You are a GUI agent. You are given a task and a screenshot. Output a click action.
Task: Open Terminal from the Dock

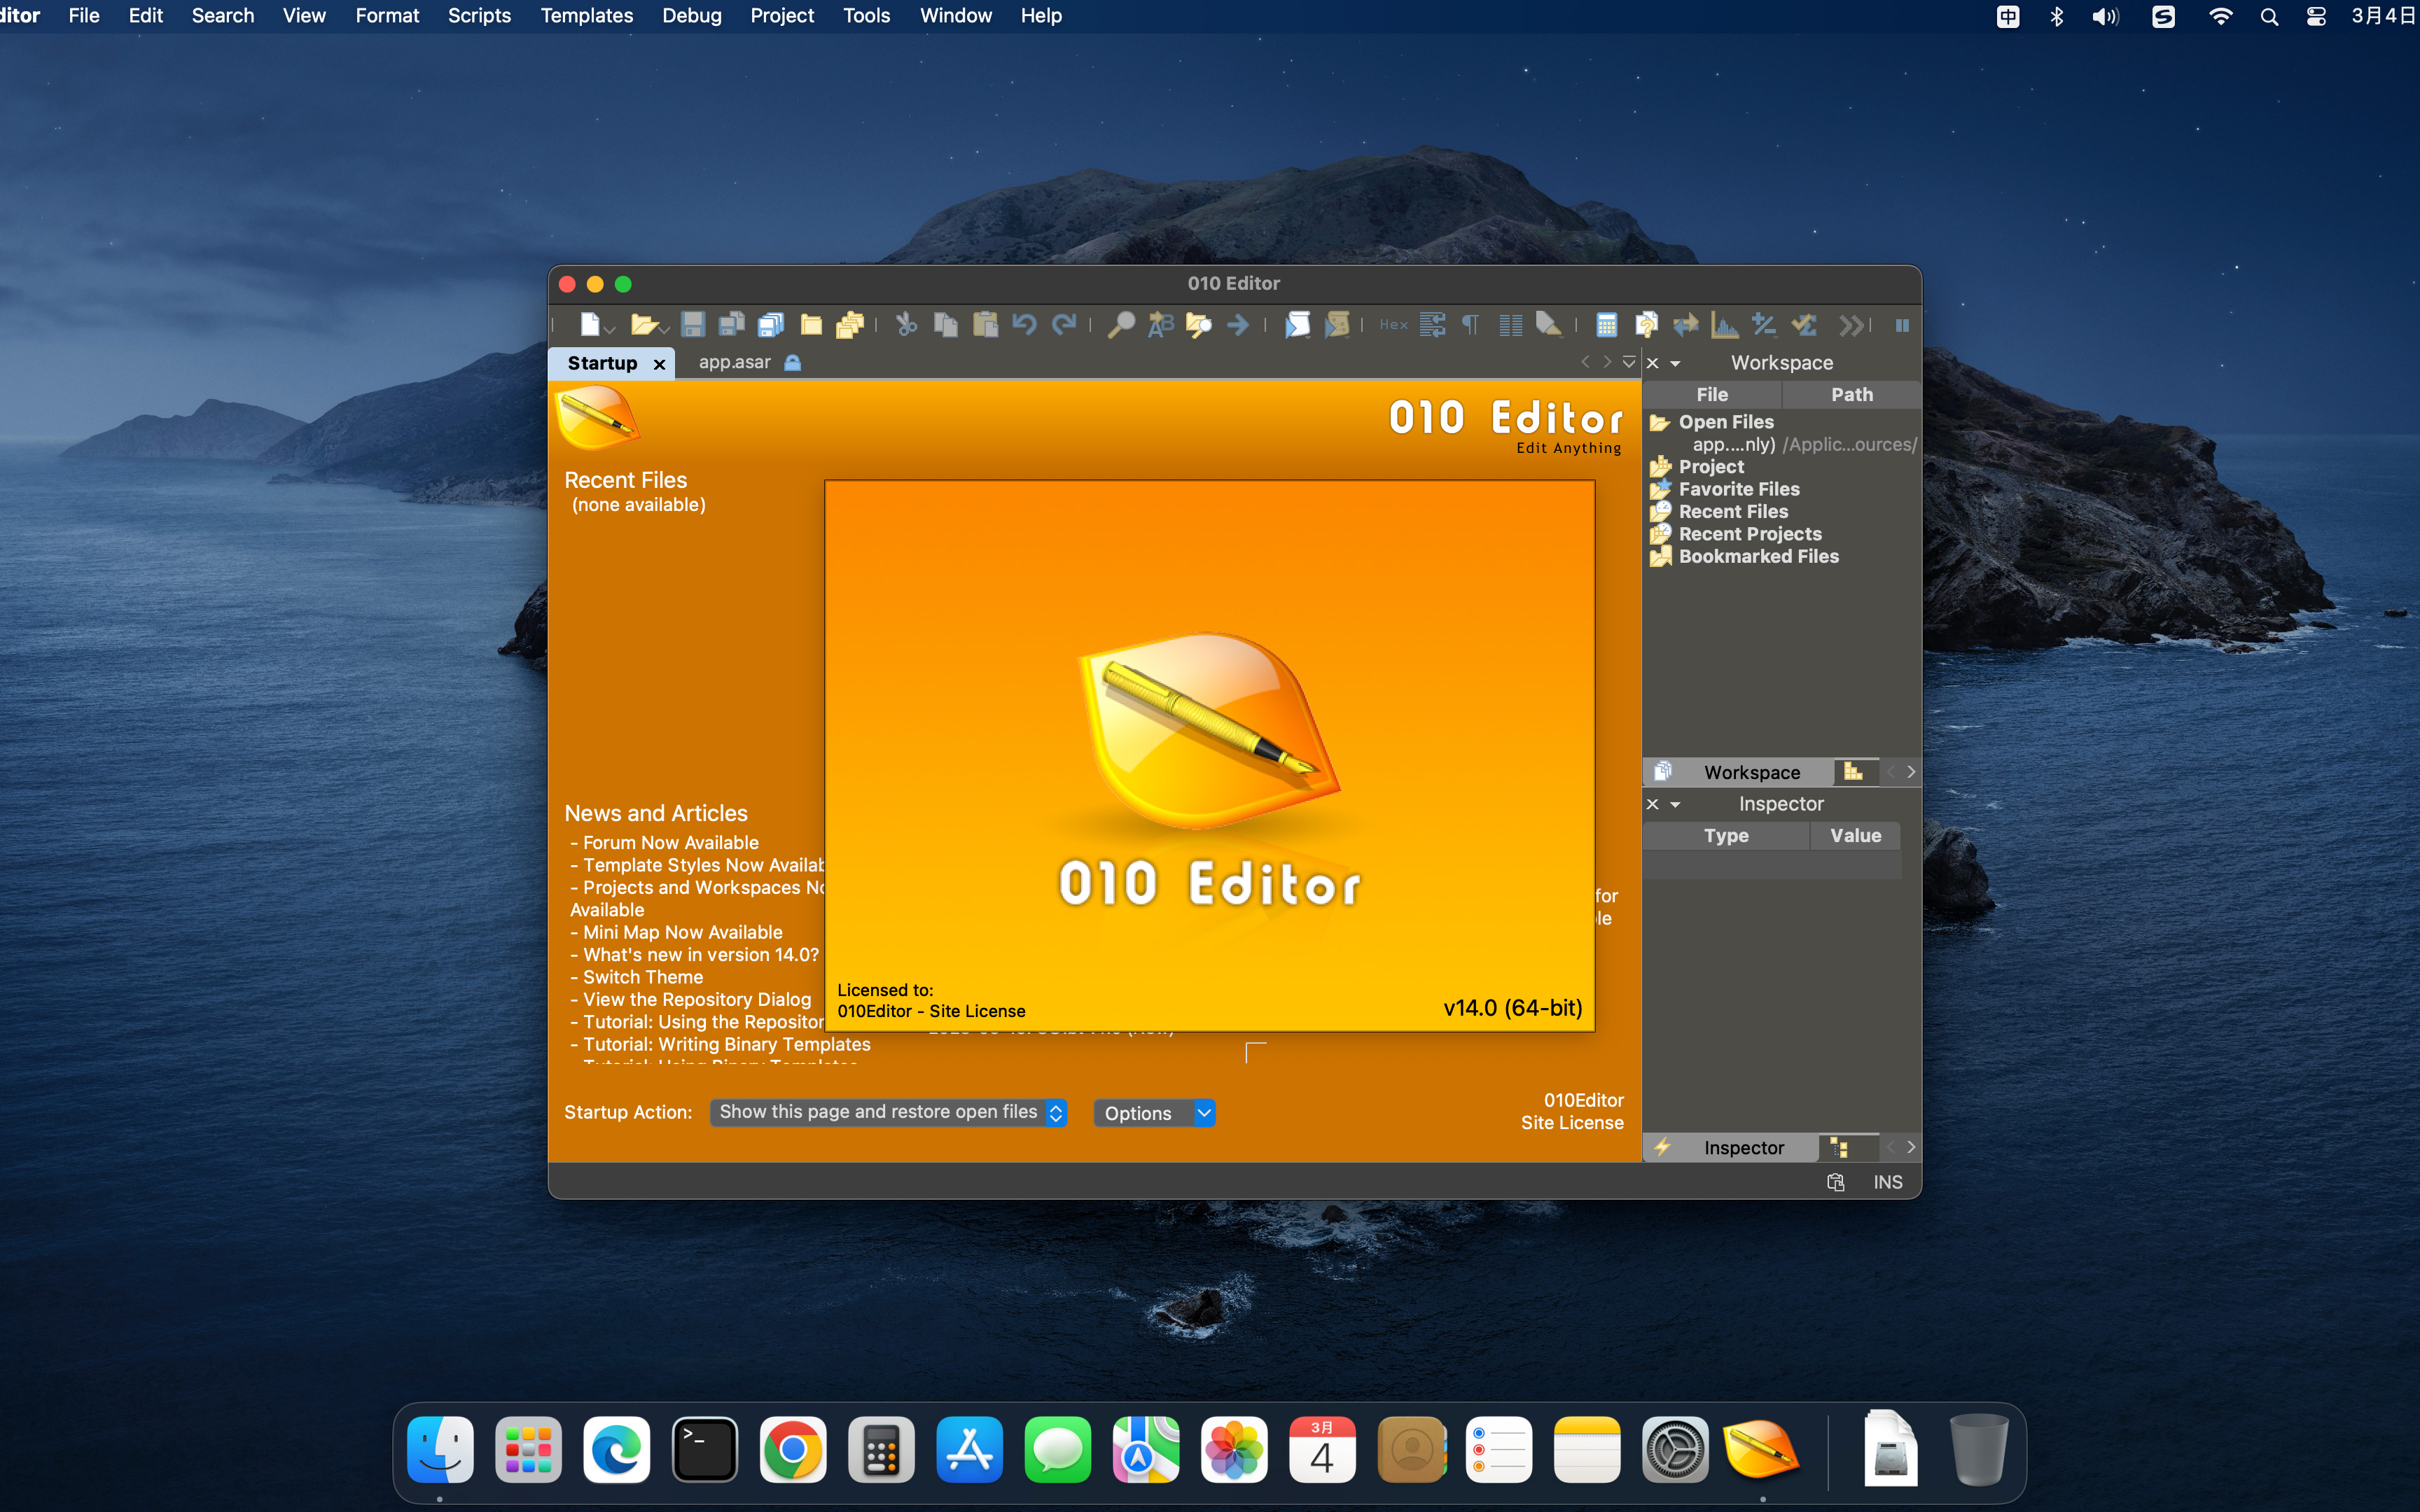pyautogui.click(x=704, y=1449)
